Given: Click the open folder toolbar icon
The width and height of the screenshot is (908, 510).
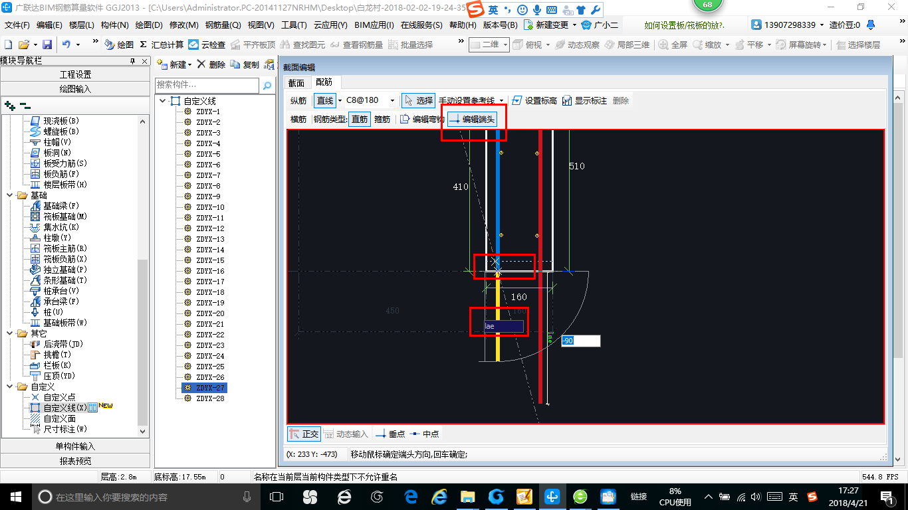Looking at the screenshot, I should pyautogui.click(x=23, y=44).
